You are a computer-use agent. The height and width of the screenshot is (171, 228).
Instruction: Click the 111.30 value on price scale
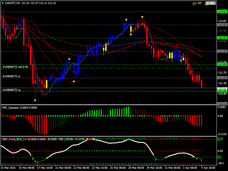point(222,83)
